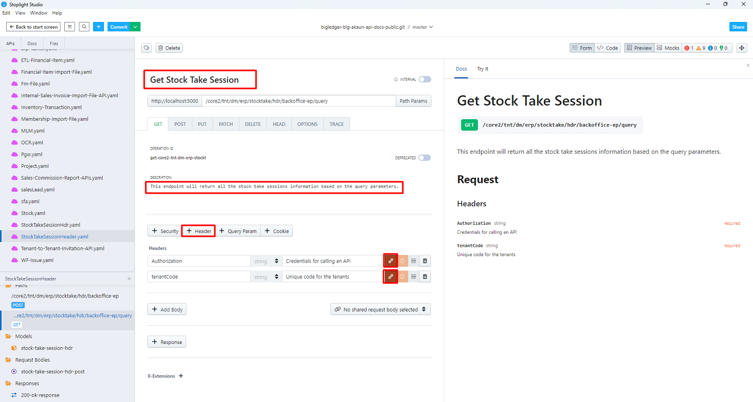Viewport: 753px width, 402px height.
Task: Click the Query Param button
Action: tap(237, 231)
